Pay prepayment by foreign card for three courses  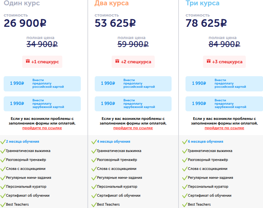pyautogui.click(x=224, y=104)
